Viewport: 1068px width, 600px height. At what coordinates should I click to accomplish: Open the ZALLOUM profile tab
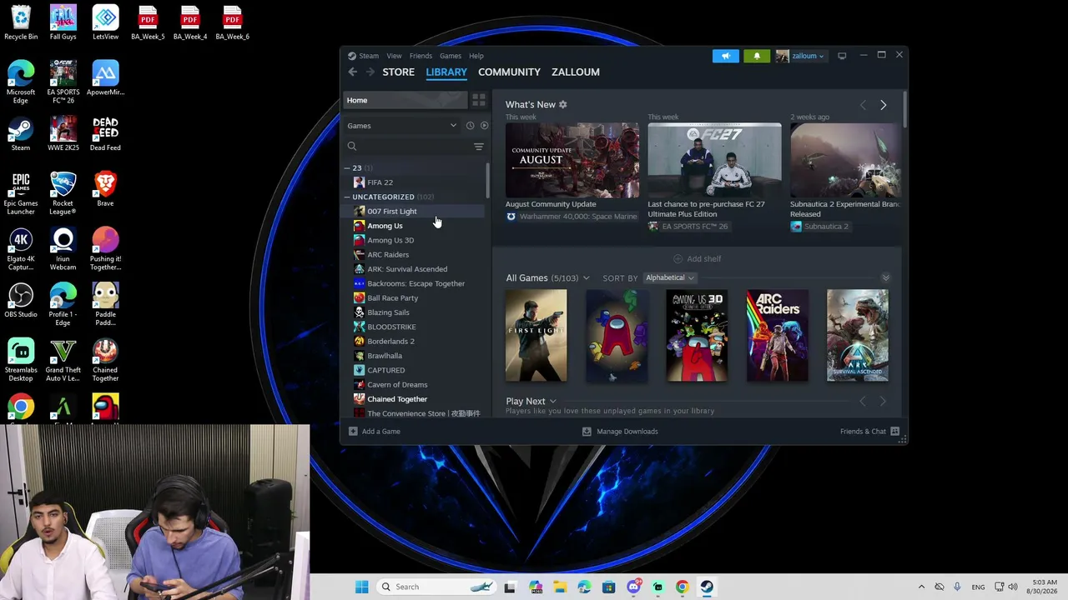tap(576, 72)
